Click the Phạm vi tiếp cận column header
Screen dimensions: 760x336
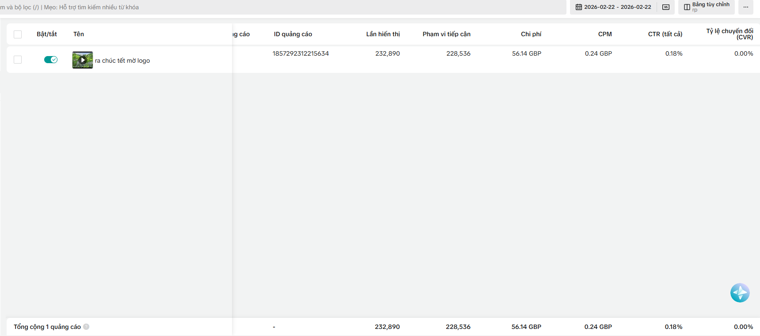446,34
